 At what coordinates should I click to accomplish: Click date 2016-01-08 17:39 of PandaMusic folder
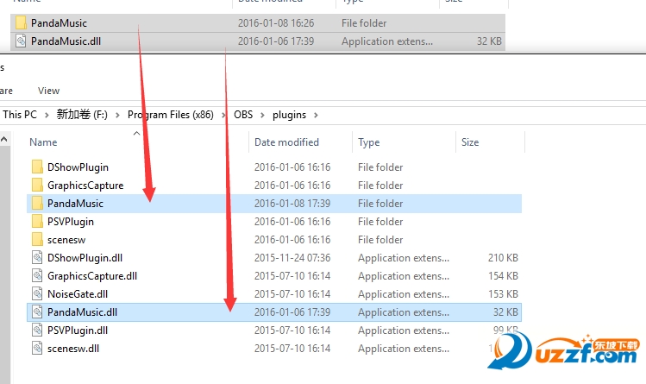(x=292, y=204)
